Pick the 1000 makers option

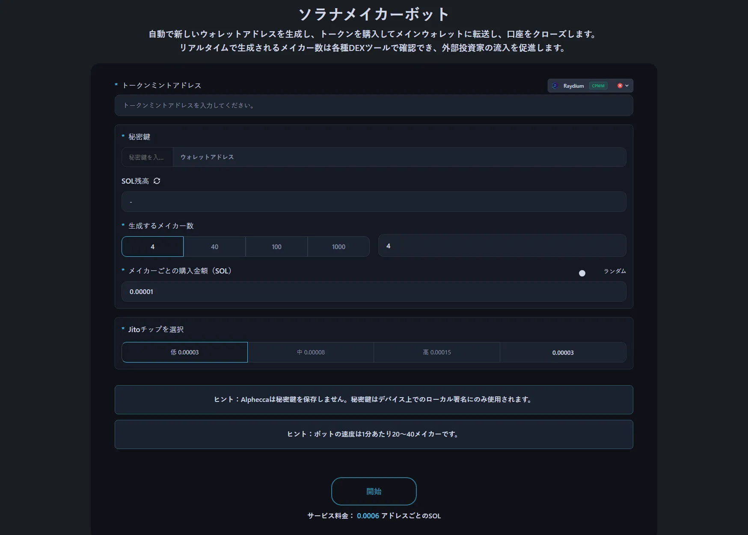pyautogui.click(x=338, y=247)
